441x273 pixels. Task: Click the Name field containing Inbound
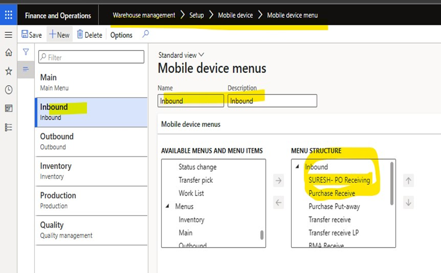click(x=191, y=101)
